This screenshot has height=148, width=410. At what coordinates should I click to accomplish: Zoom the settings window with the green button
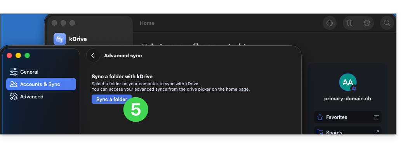click(x=27, y=55)
